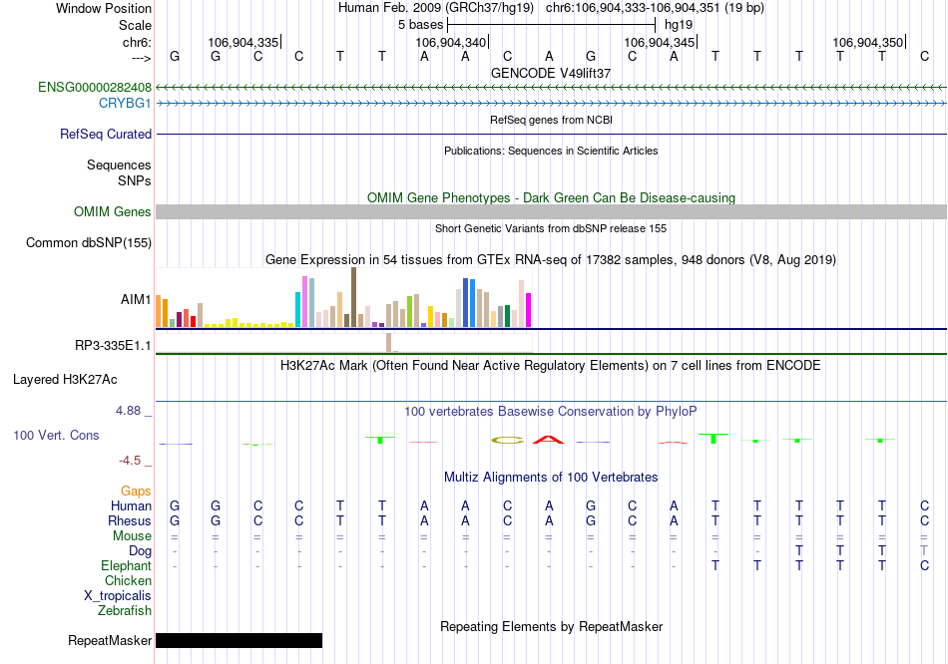Click the RefSeq genes from NCBI title
This screenshot has width=948, height=664.
pos(552,121)
